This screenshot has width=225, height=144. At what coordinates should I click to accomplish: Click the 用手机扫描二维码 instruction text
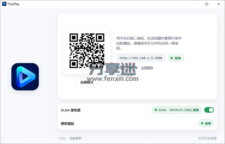149,43
